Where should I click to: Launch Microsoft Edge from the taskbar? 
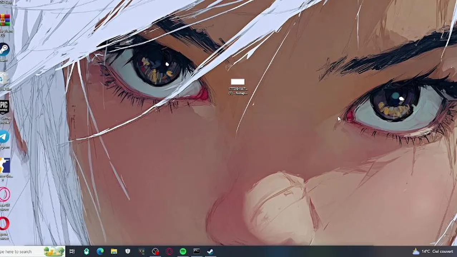click(100, 252)
